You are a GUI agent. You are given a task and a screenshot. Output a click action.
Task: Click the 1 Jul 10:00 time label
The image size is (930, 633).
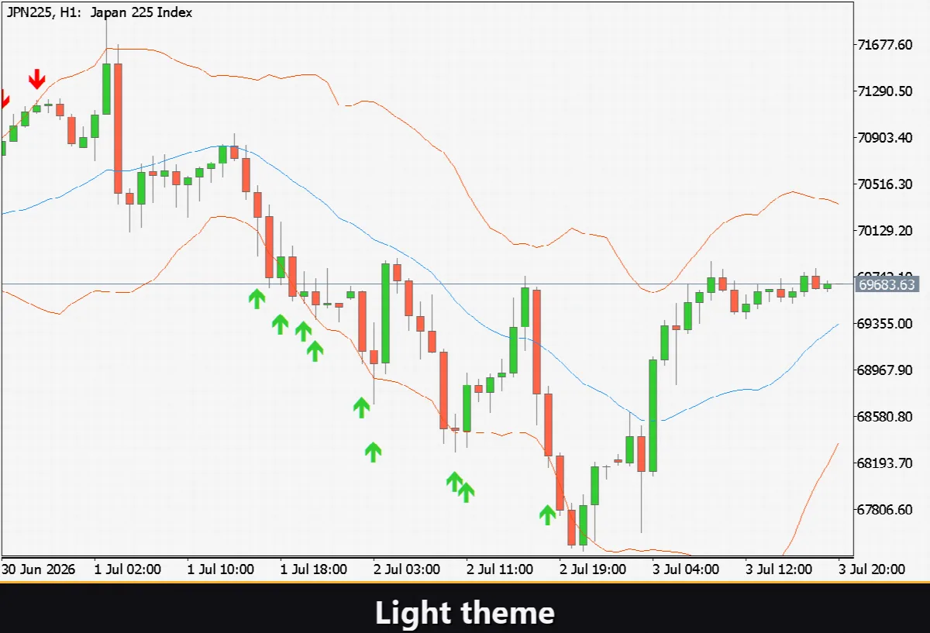[x=221, y=569]
